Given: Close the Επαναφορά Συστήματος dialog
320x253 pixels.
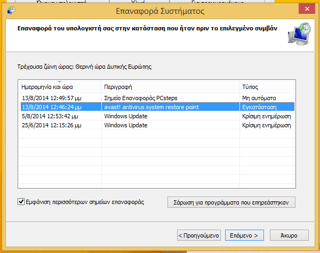Looking at the screenshot, I should pyautogui.click(x=303, y=10).
